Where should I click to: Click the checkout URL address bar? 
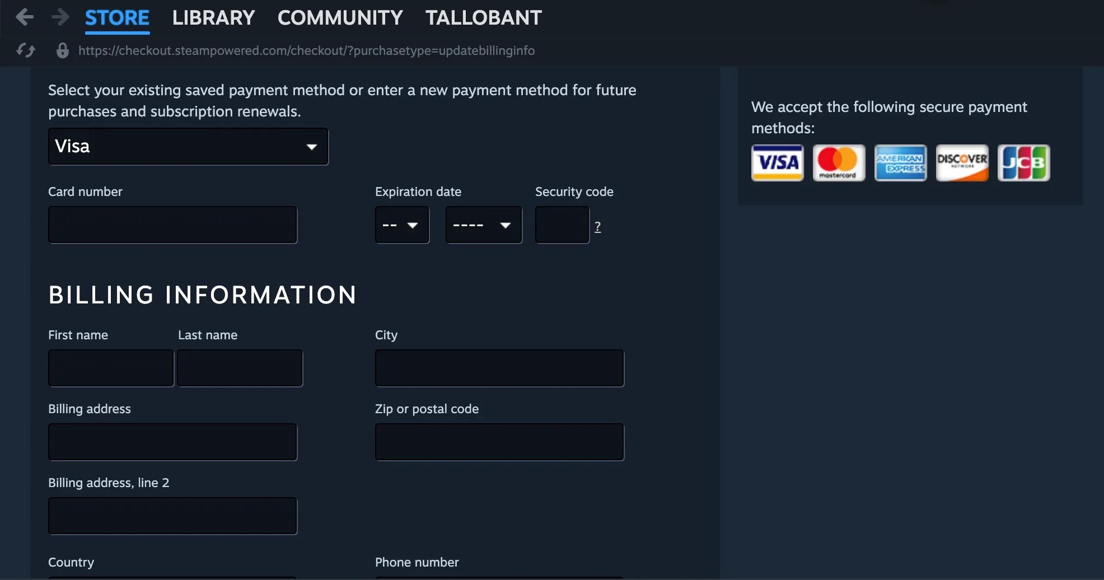click(306, 50)
